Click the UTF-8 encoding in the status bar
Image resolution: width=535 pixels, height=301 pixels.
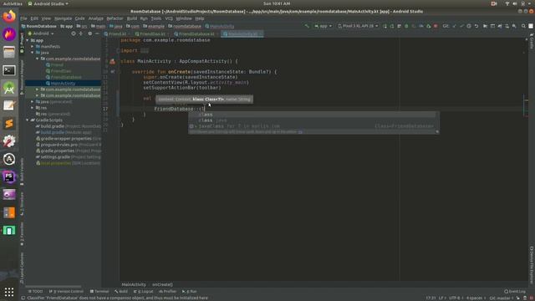[455, 298]
